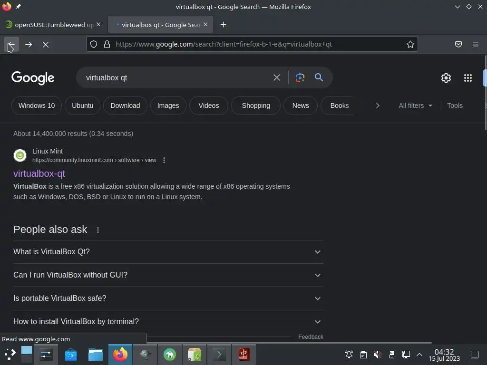487x365 pixels.
Task: Submit search with magnifier icon
Action: [x=319, y=77]
